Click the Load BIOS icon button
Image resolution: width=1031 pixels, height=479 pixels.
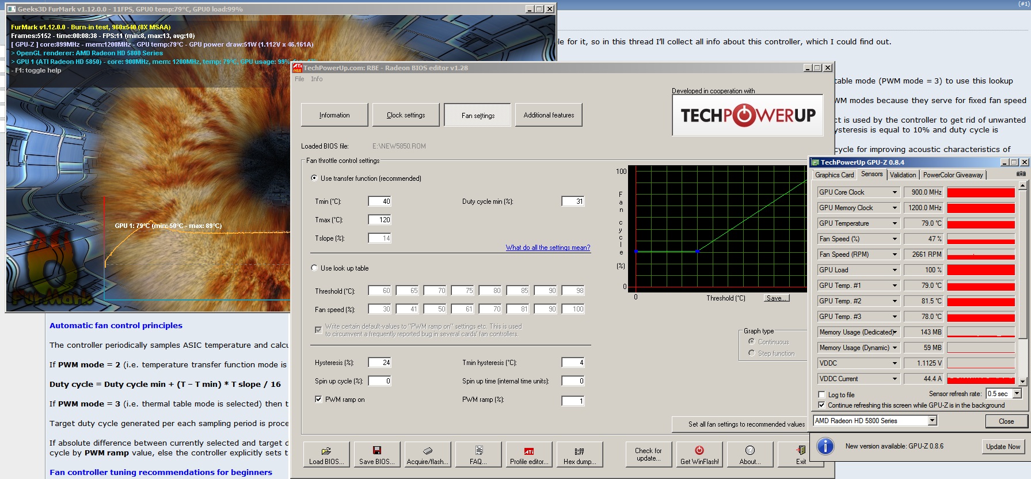pyautogui.click(x=326, y=454)
